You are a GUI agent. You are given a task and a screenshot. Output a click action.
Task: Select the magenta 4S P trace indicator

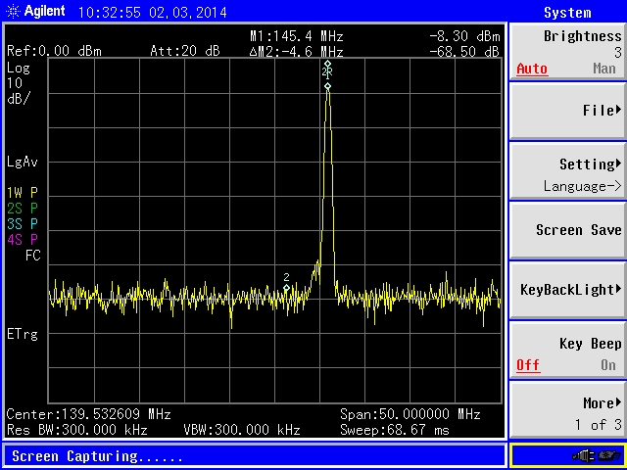pyautogui.click(x=22, y=239)
